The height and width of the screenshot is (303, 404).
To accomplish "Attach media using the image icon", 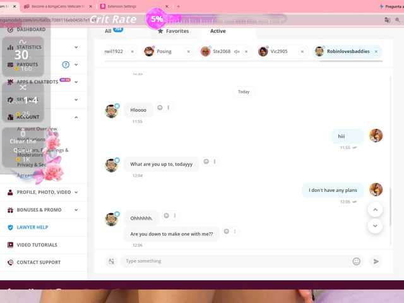I will pos(111,261).
